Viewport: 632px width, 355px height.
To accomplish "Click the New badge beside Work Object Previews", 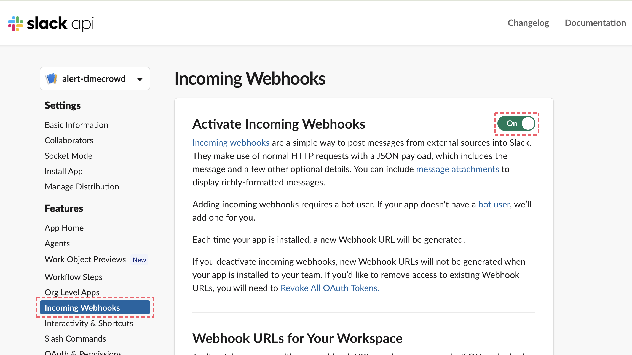I will click(139, 260).
